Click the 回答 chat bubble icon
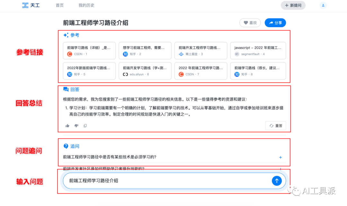Image resolution: width=347 pixels, height=206 pixels. click(x=66, y=89)
